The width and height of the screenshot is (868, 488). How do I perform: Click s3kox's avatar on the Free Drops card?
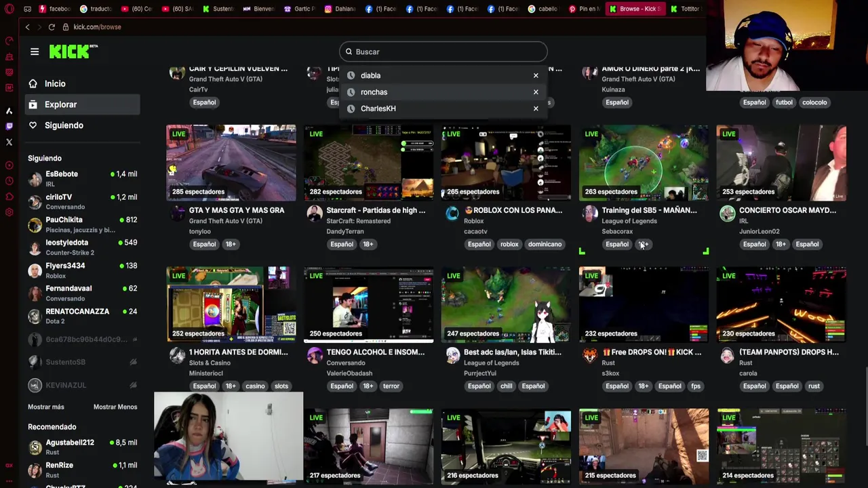590,356
